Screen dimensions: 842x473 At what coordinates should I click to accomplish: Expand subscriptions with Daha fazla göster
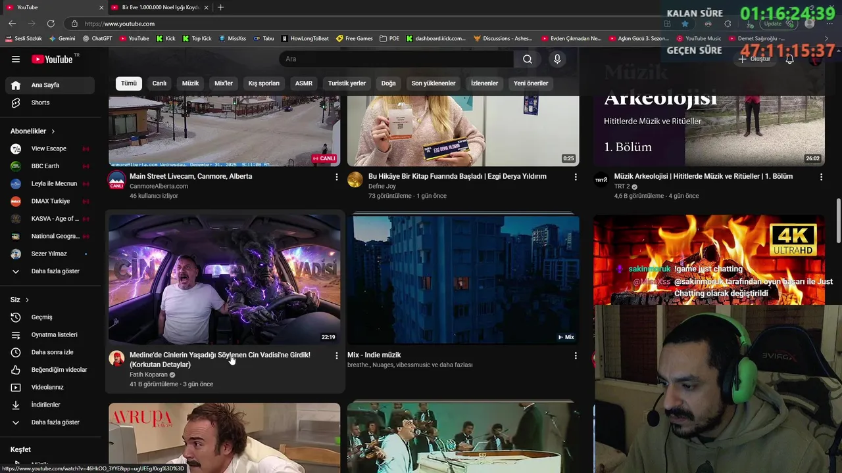(50, 271)
